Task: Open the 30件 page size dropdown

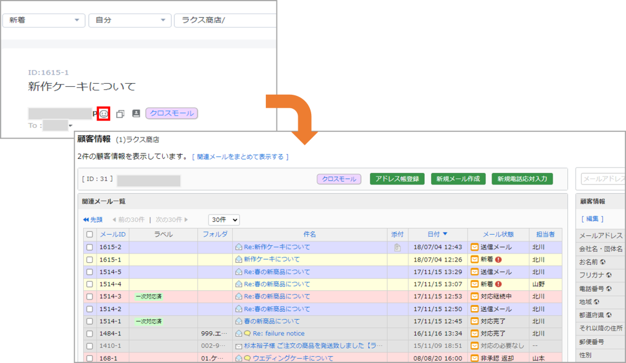Action: click(224, 219)
